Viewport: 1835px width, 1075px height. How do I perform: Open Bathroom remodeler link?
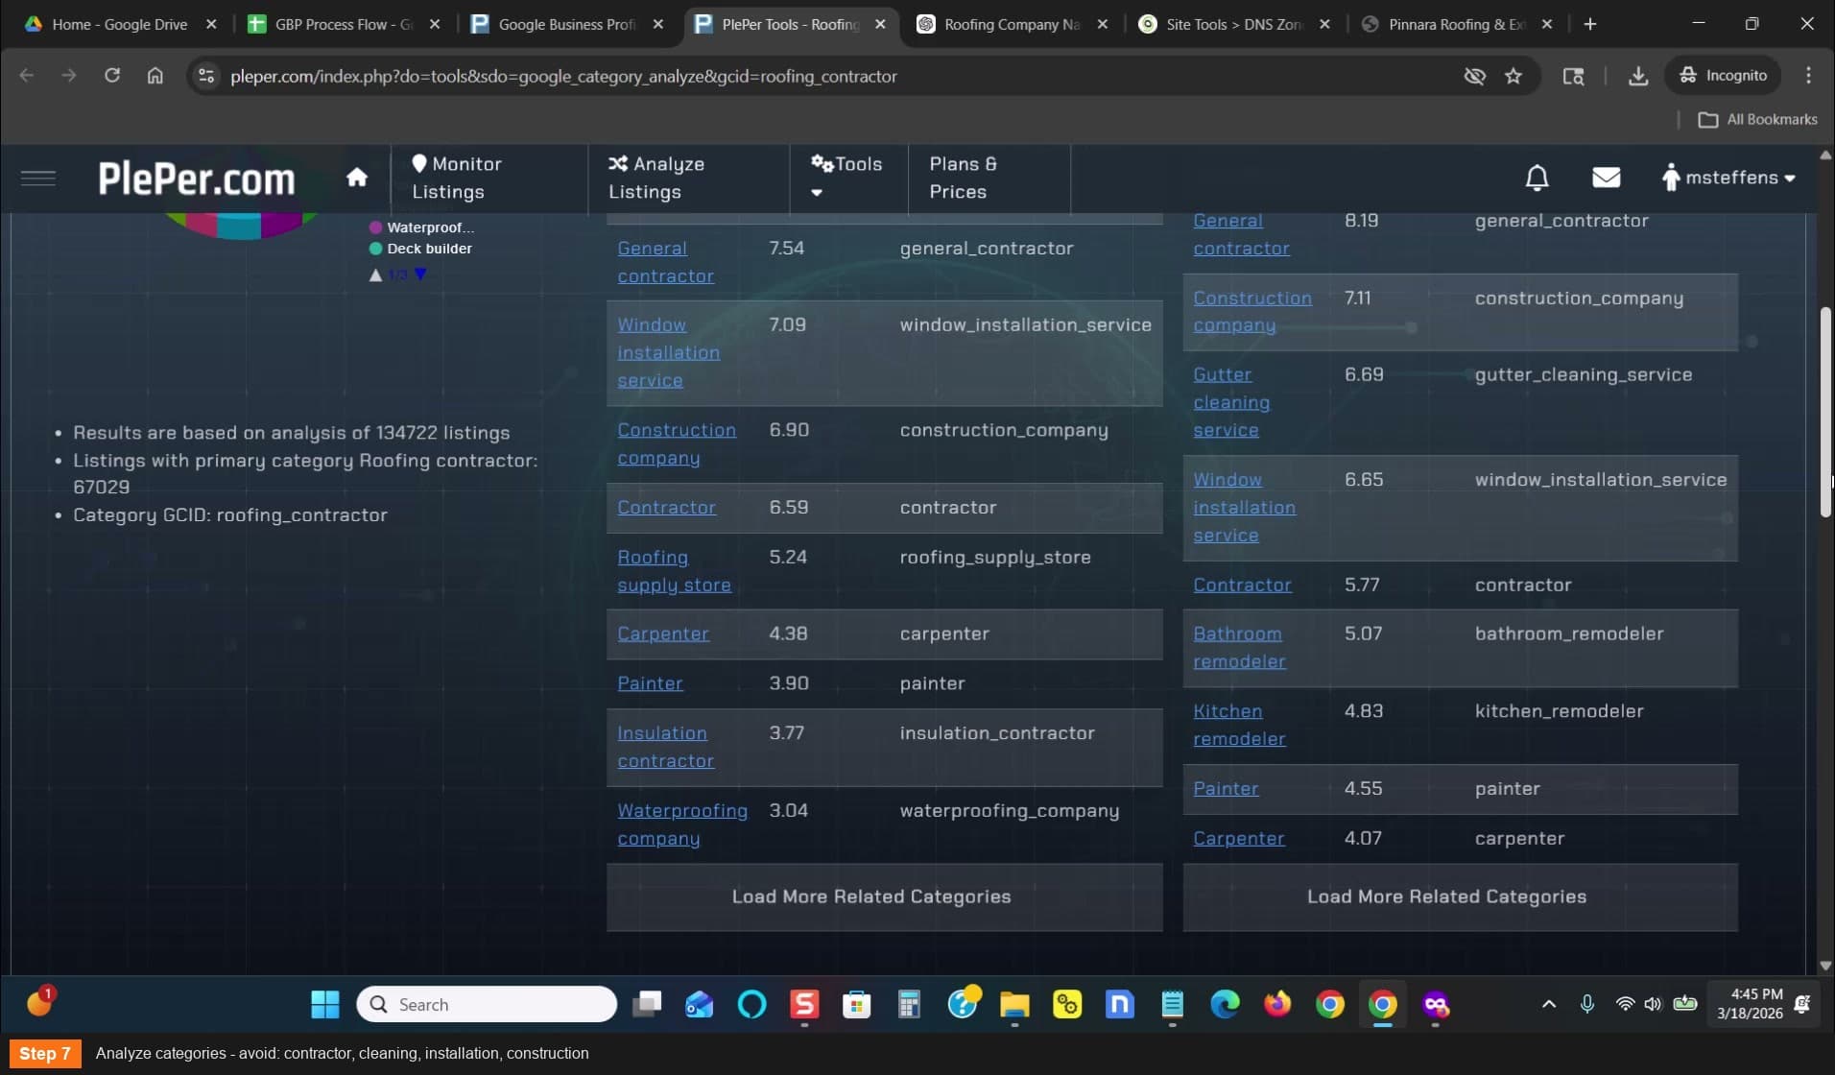coord(1239,648)
